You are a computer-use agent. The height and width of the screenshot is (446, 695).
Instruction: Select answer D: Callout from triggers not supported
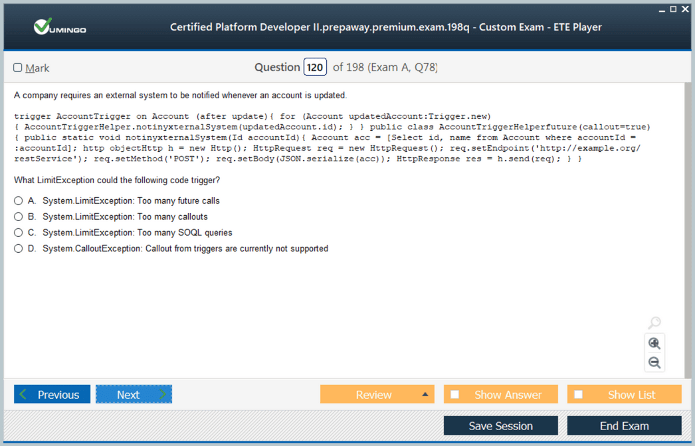pos(18,248)
